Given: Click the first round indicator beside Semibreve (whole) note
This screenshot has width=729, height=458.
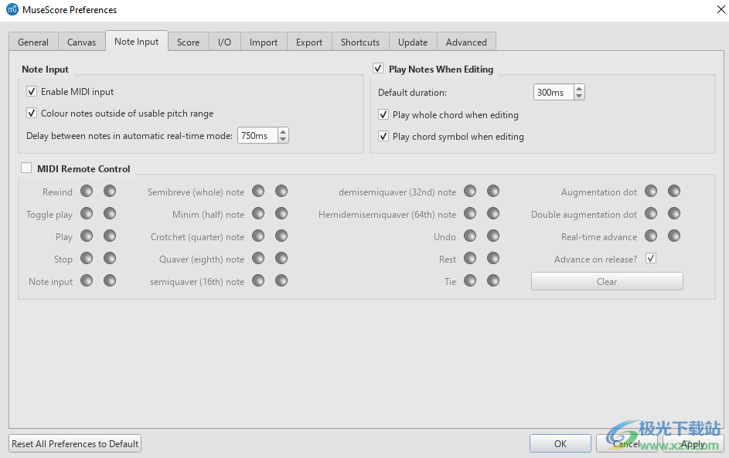Looking at the screenshot, I should (x=258, y=192).
